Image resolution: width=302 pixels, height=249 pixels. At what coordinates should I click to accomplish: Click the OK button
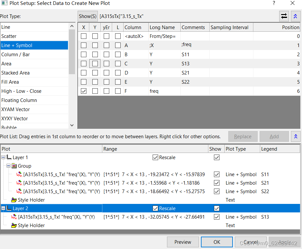point(217,242)
